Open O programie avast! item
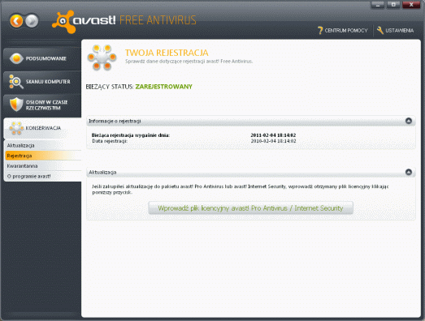Image resolution: width=425 pixels, height=321 pixels. 43,177
